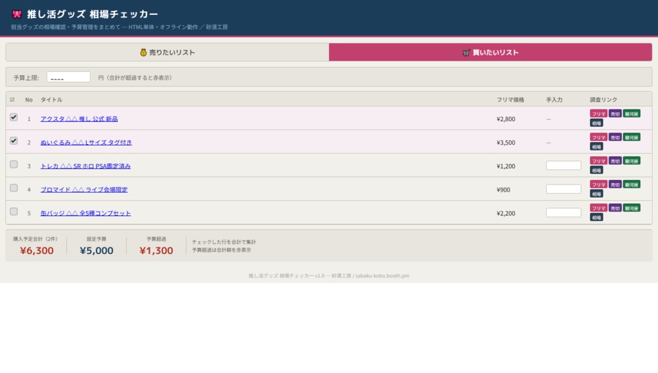
Task: Check the checkbox for row 3 トレカ
Action: click(x=13, y=164)
